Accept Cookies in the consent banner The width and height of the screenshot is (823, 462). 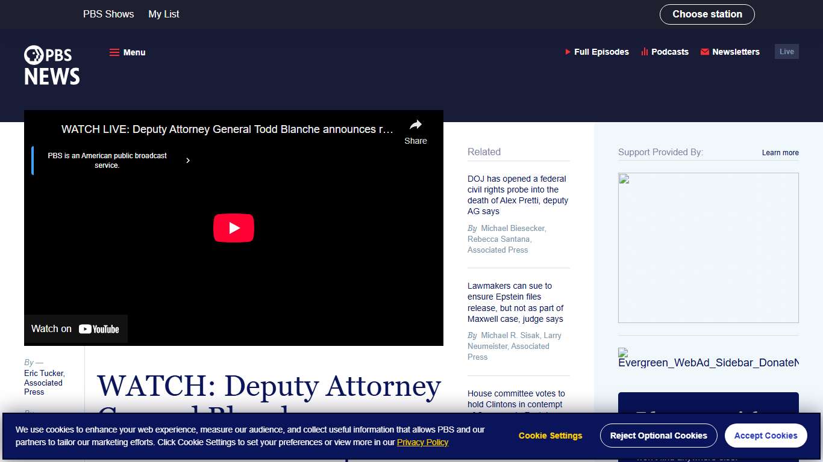click(x=765, y=435)
